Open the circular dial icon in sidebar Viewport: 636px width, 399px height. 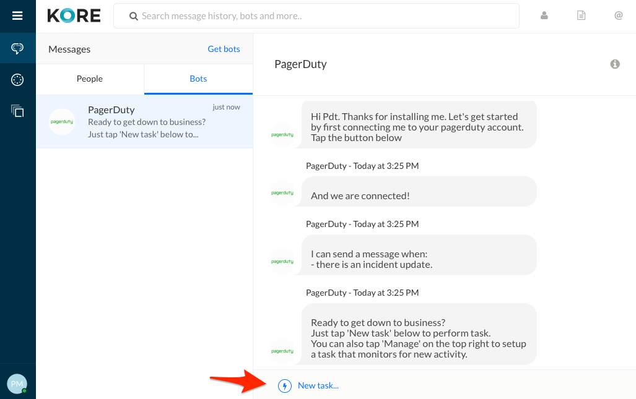tap(17, 80)
